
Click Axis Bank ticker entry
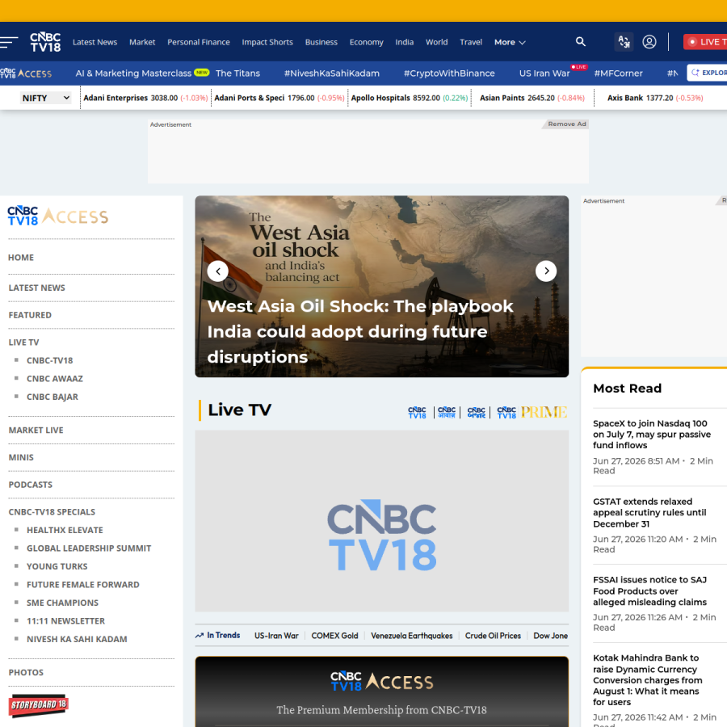(x=655, y=98)
